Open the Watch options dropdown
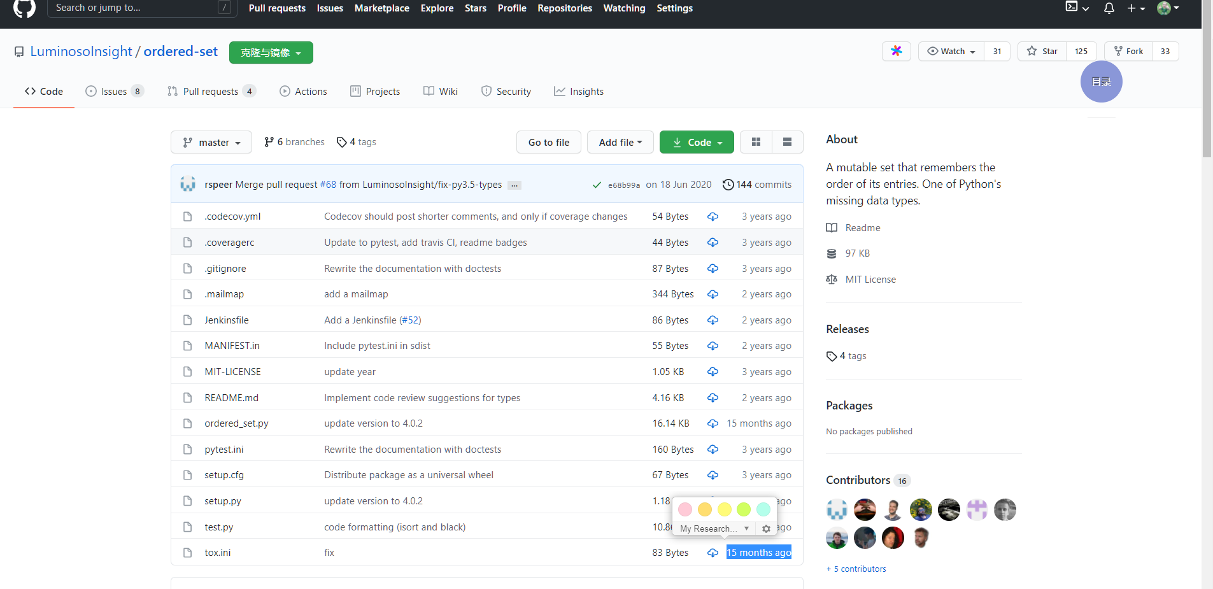 click(951, 51)
